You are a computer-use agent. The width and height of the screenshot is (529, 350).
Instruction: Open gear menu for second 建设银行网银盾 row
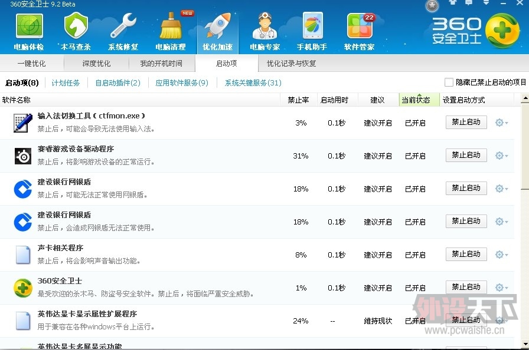point(501,222)
